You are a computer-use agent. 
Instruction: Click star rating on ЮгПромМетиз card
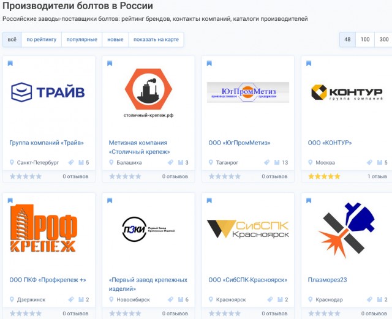point(225,176)
